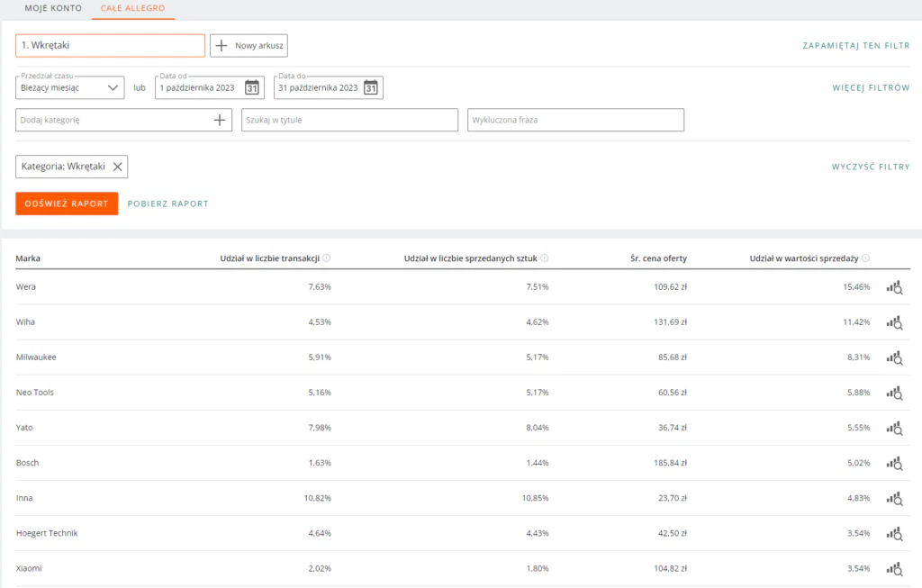This screenshot has height=588, width=922.
Task: Add a sheet with 'Nowy arkusz' button
Action: (x=249, y=45)
